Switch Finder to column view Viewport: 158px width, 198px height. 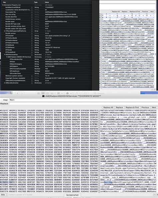pos(47,93)
